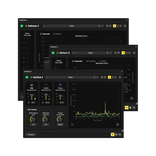Toggle DeNoise 3 green bypass button
Image resolution: width=156 pixels, height=156 pixels.
pyautogui.click(x=22, y=26)
